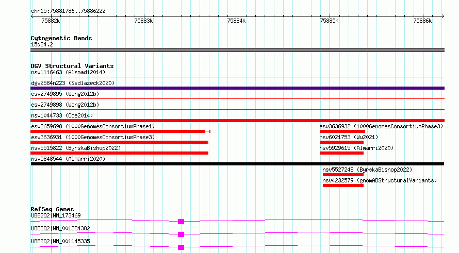Click the red esv3636932 variant bar
Image resolution: width=459 pixels, height=253 pixels.
pos(342,131)
